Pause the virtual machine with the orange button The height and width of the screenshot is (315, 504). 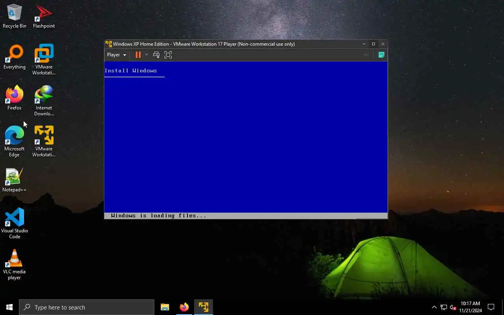(x=138, y=55)
